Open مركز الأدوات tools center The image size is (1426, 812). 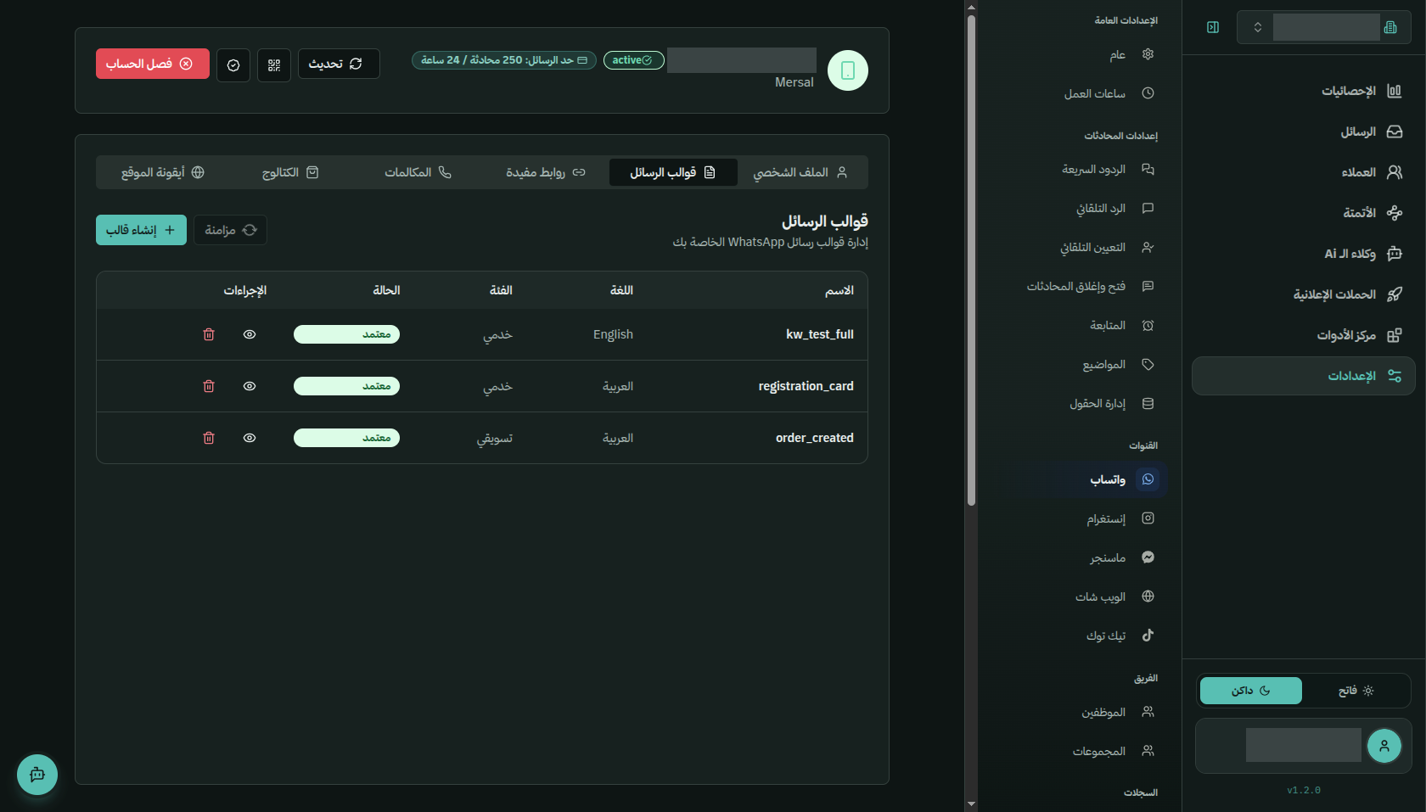click(x=1304, y=335)
